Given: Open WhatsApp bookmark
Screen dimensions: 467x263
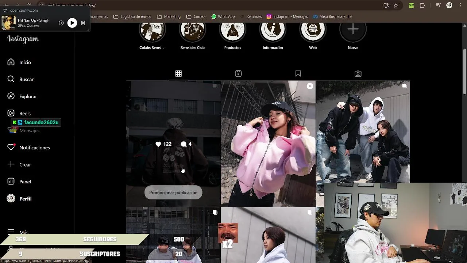Looking at the screenshot, I should pos(223,16).
